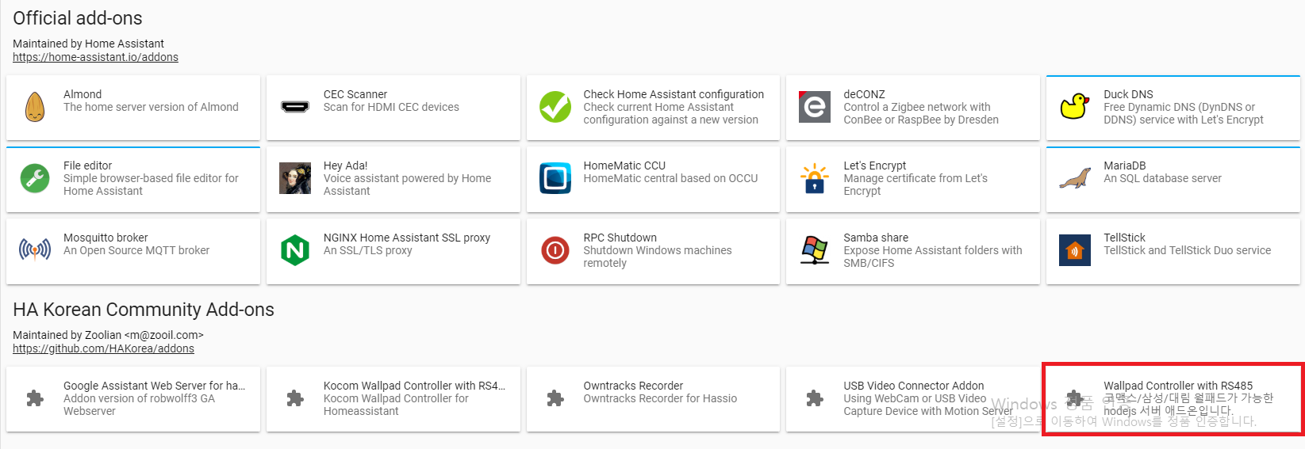Select the TellStick add-on title

(1124, 238)
